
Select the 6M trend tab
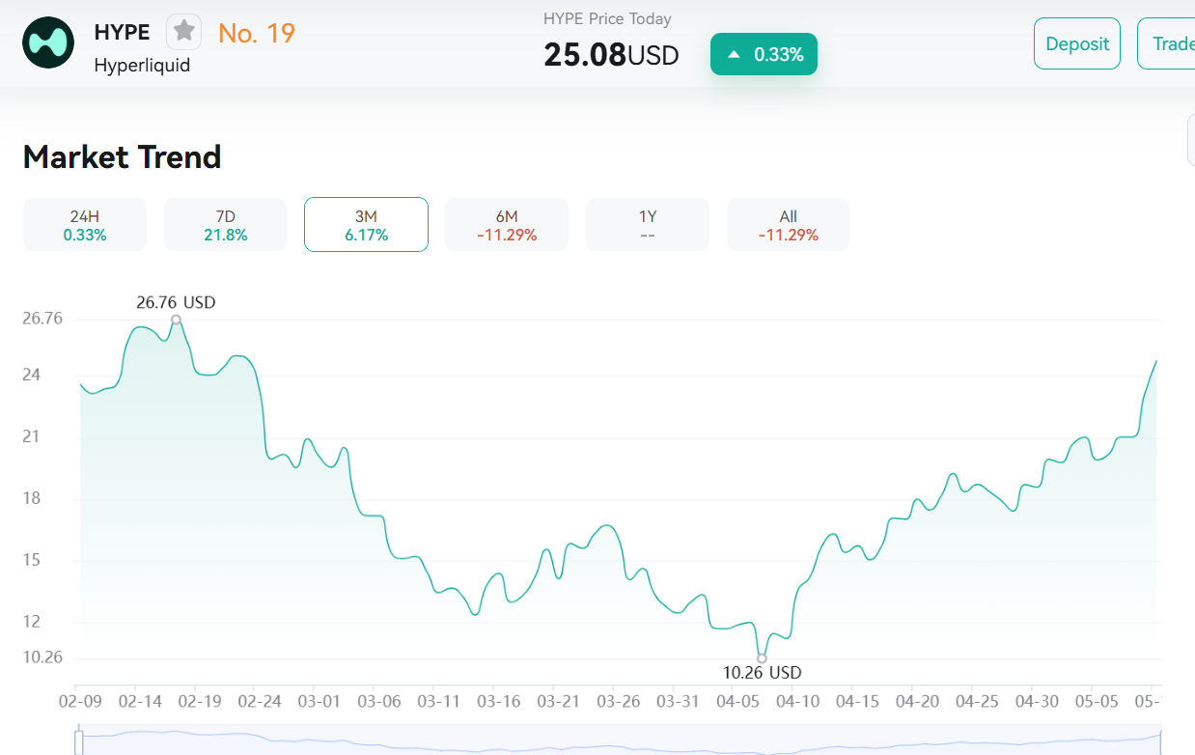click(x=507, y=224)
